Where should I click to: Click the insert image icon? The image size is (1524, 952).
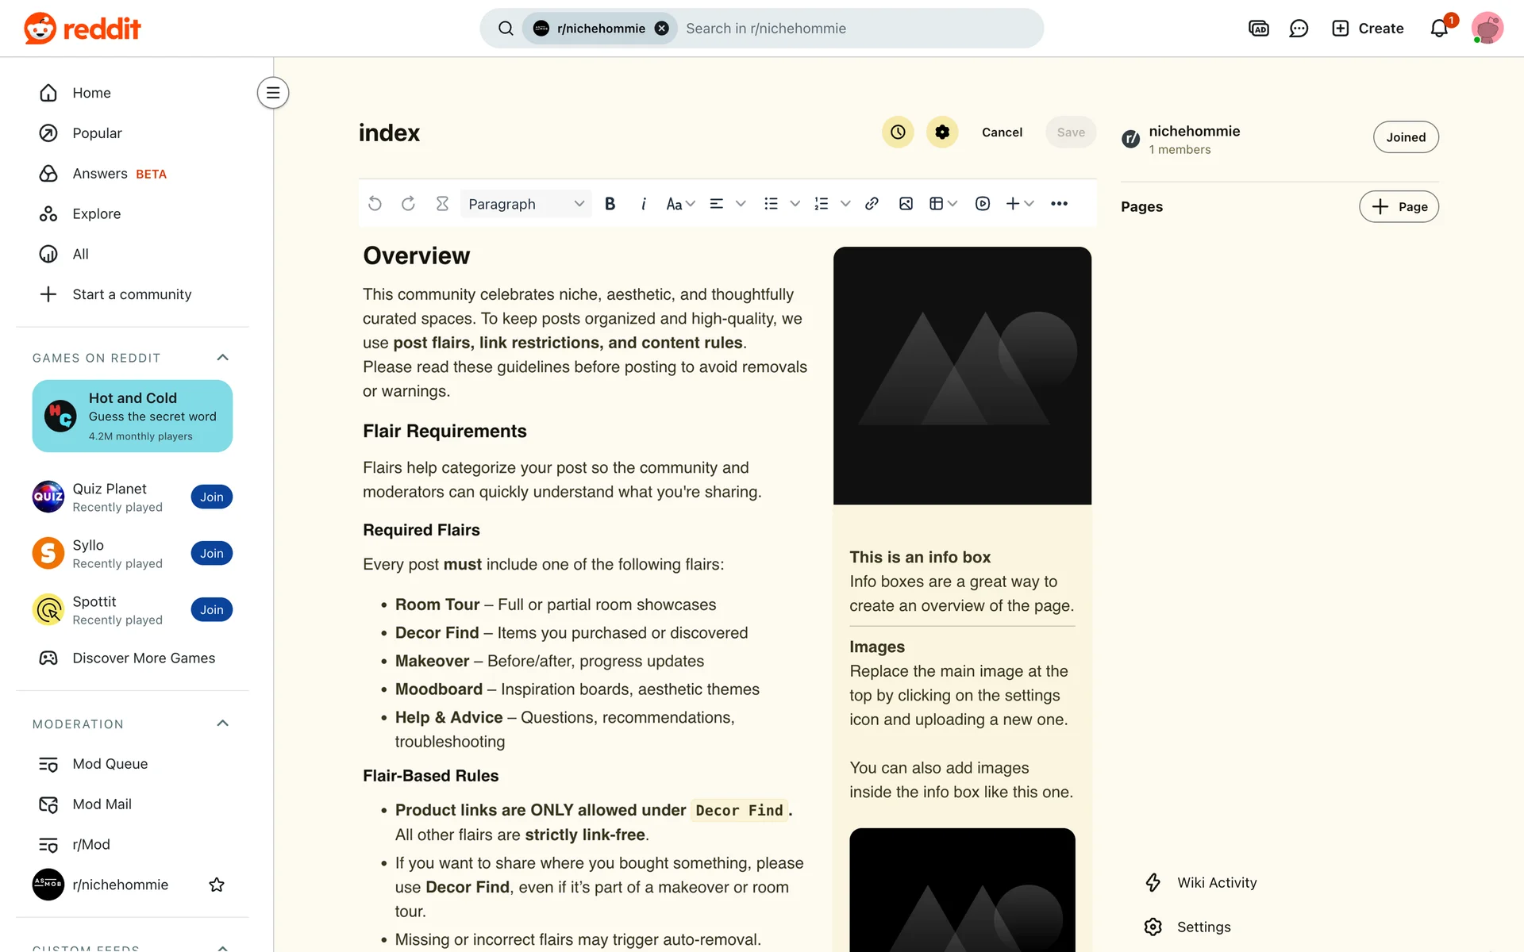pyautogui.click(x=906, y=204)
